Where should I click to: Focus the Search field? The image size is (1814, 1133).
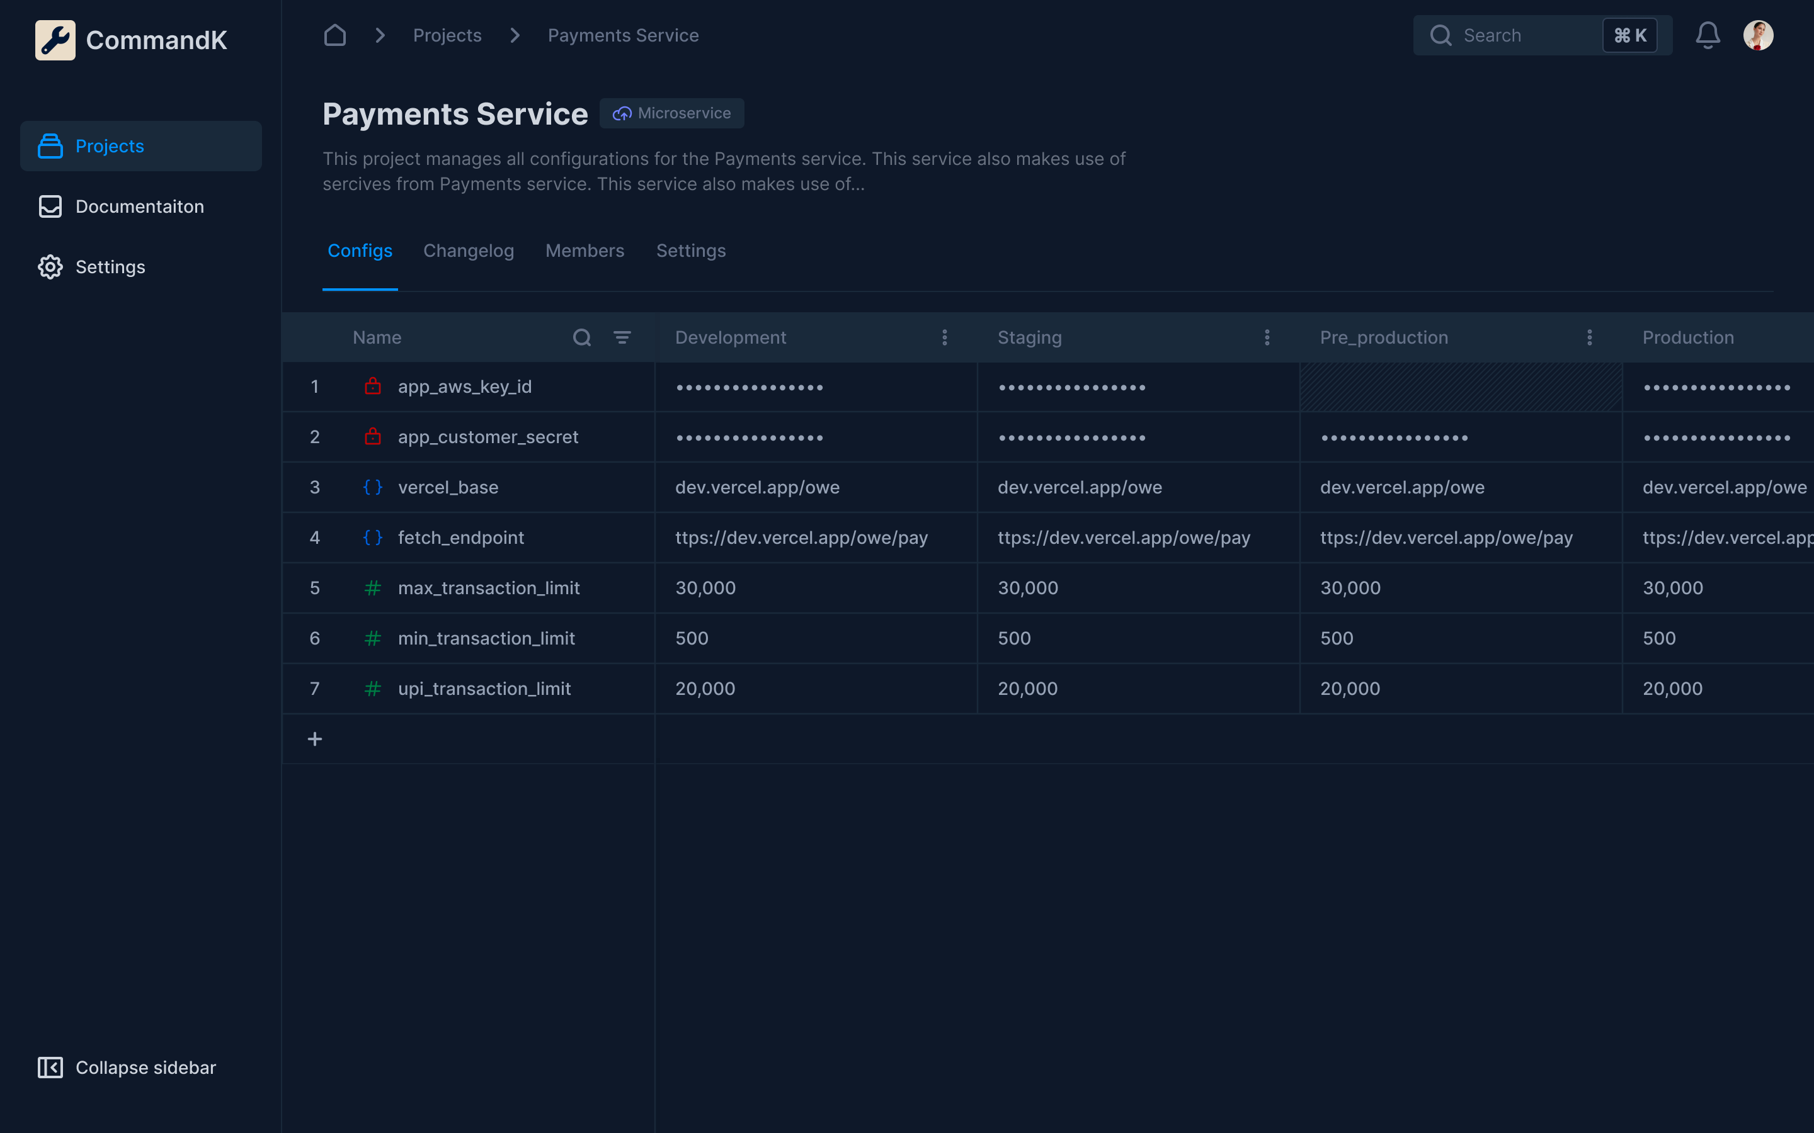pyautogui.click(x=1522, y=35)
